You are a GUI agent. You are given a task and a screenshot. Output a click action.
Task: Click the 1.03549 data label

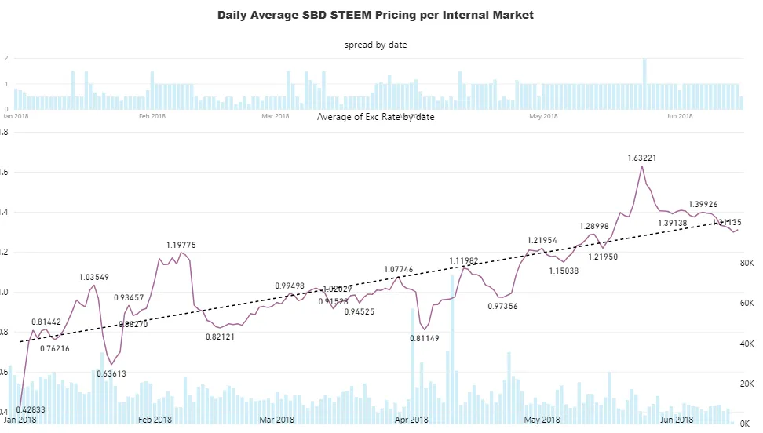[94, 278]
